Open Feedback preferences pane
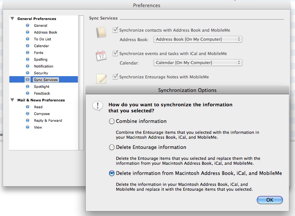The image size is (295, 216). pos(42,93)
